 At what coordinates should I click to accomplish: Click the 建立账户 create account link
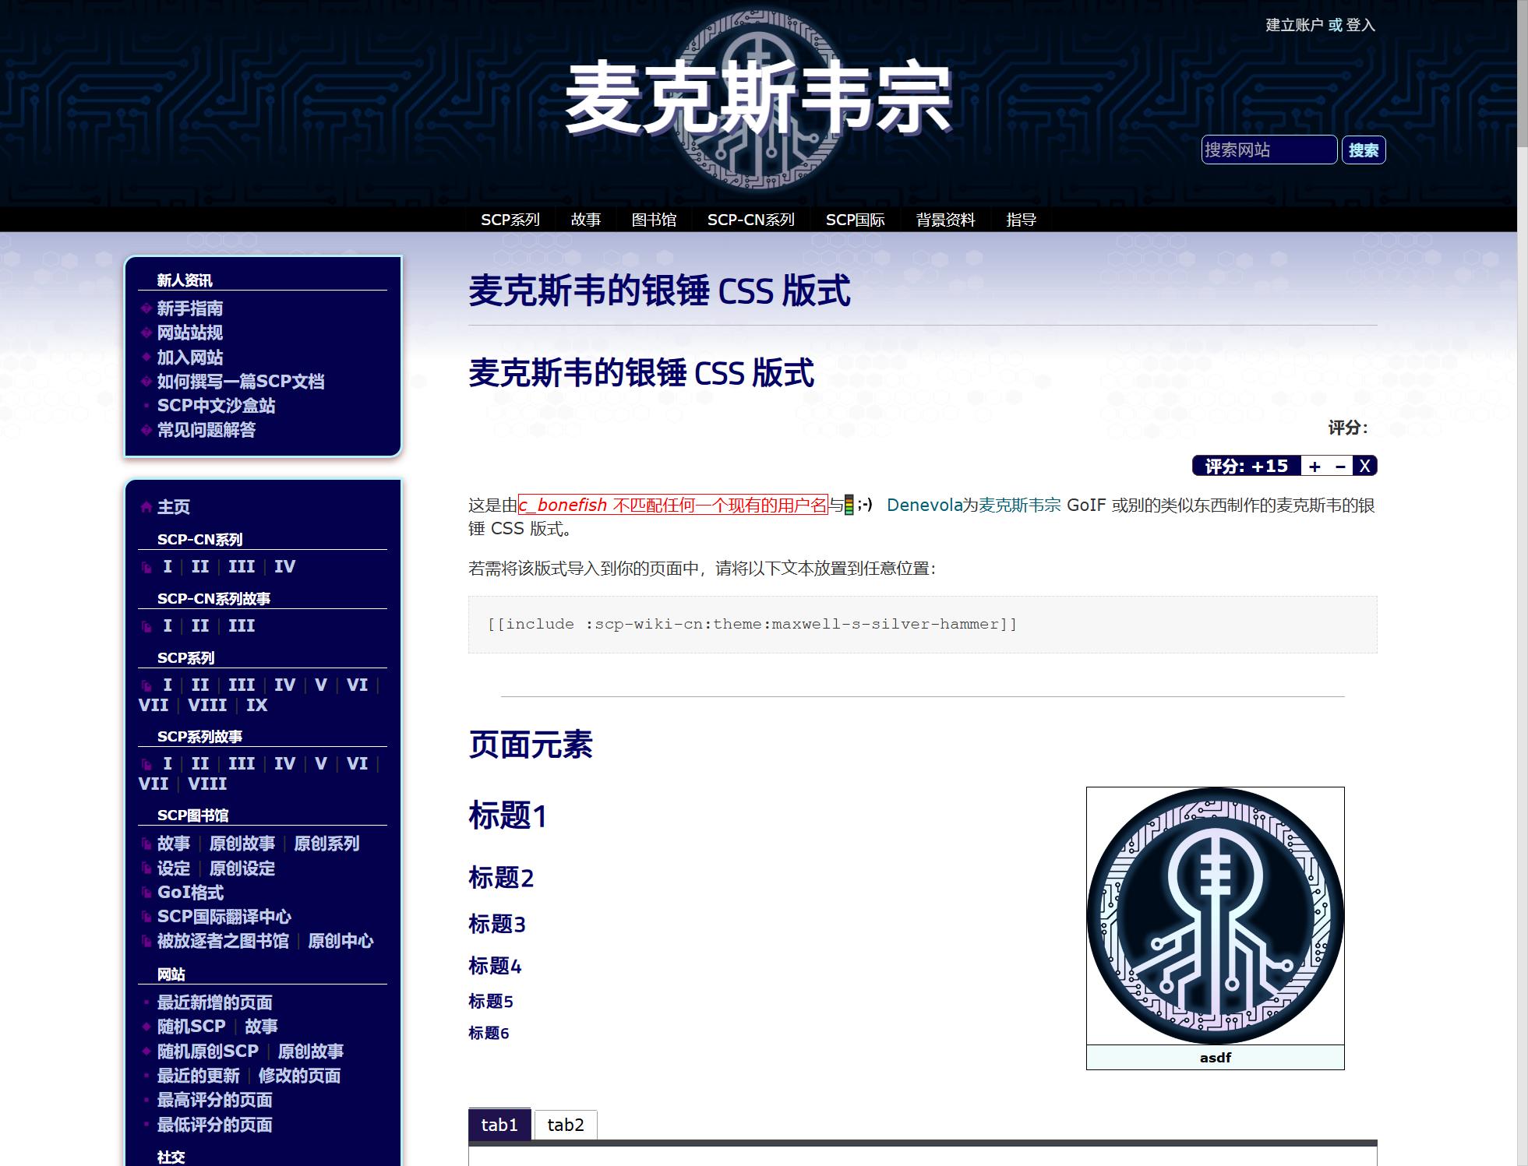pos(1294,25)
